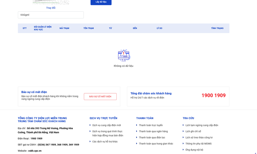Open "Lịch tạm ngừng cung cấp điện" link
Image resolution: width=257 pixels, height=154 pixels.
(202, 125)
